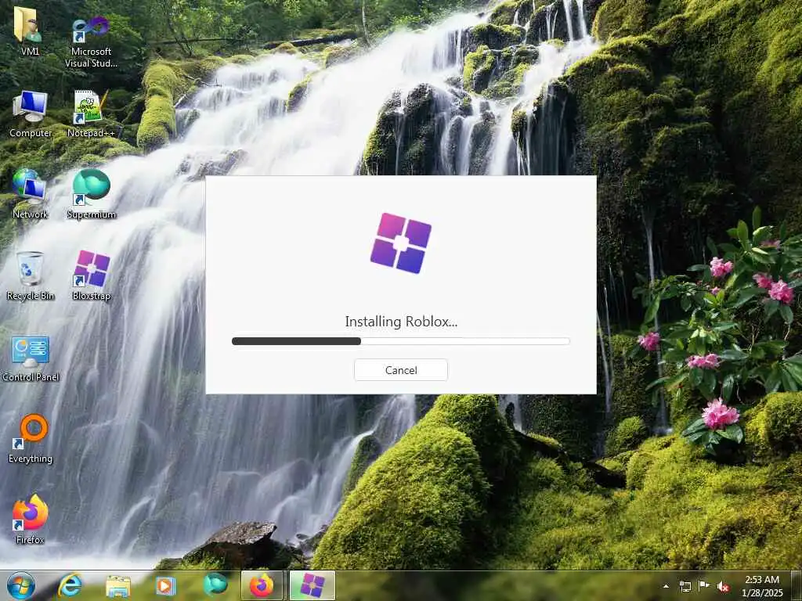Click the installation progress bar
Image resolution: width=802 pixels, height=601 pixels.
coord(400,341)
